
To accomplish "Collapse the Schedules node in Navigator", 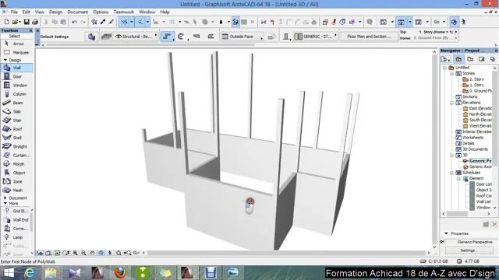I will click(x=451, y=173).
